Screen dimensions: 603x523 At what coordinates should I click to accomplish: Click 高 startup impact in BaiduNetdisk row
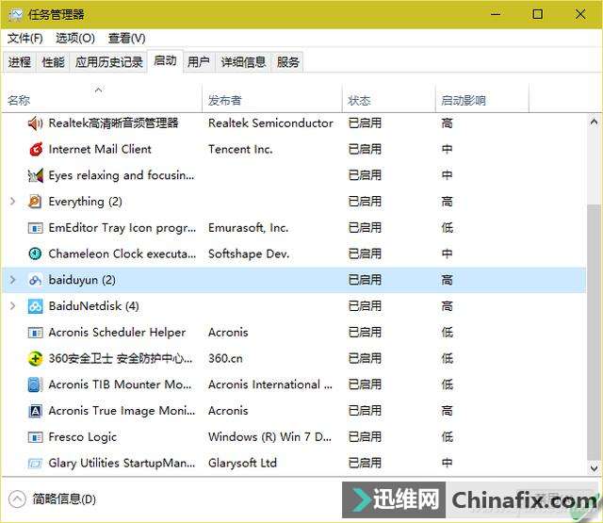pos(447,306)
